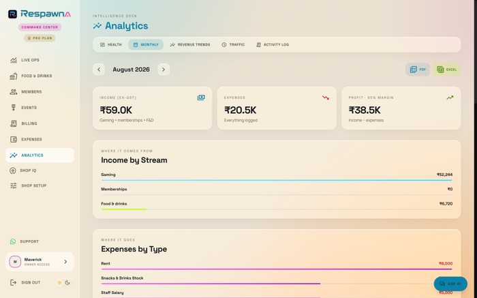Viewport: 477px width, 298px height.
Task: Export the report to Excel
Action: click(x=446, y=70)
